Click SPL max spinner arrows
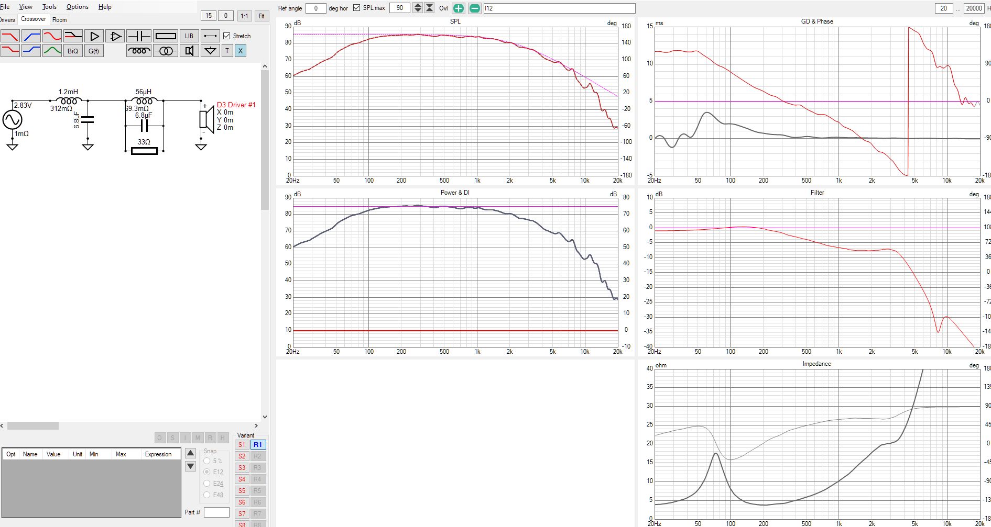 click(418, 8)
